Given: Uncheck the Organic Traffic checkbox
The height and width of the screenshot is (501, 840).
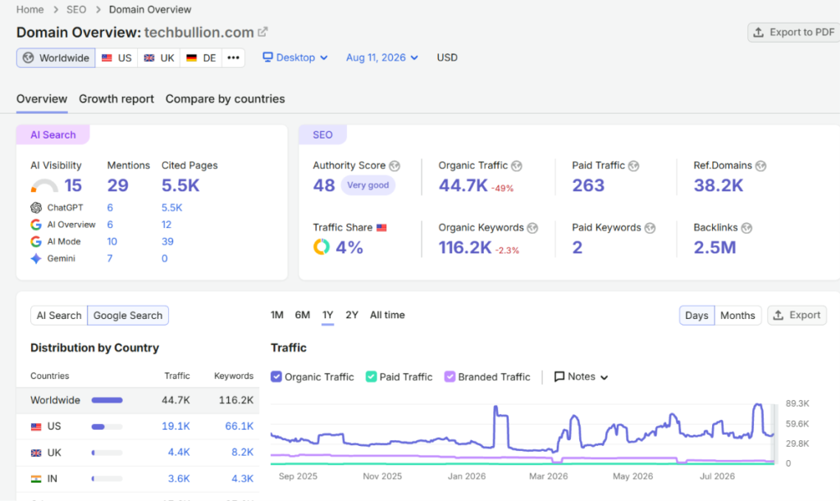Looking at the screenshot, I should (x=276, y=377).
